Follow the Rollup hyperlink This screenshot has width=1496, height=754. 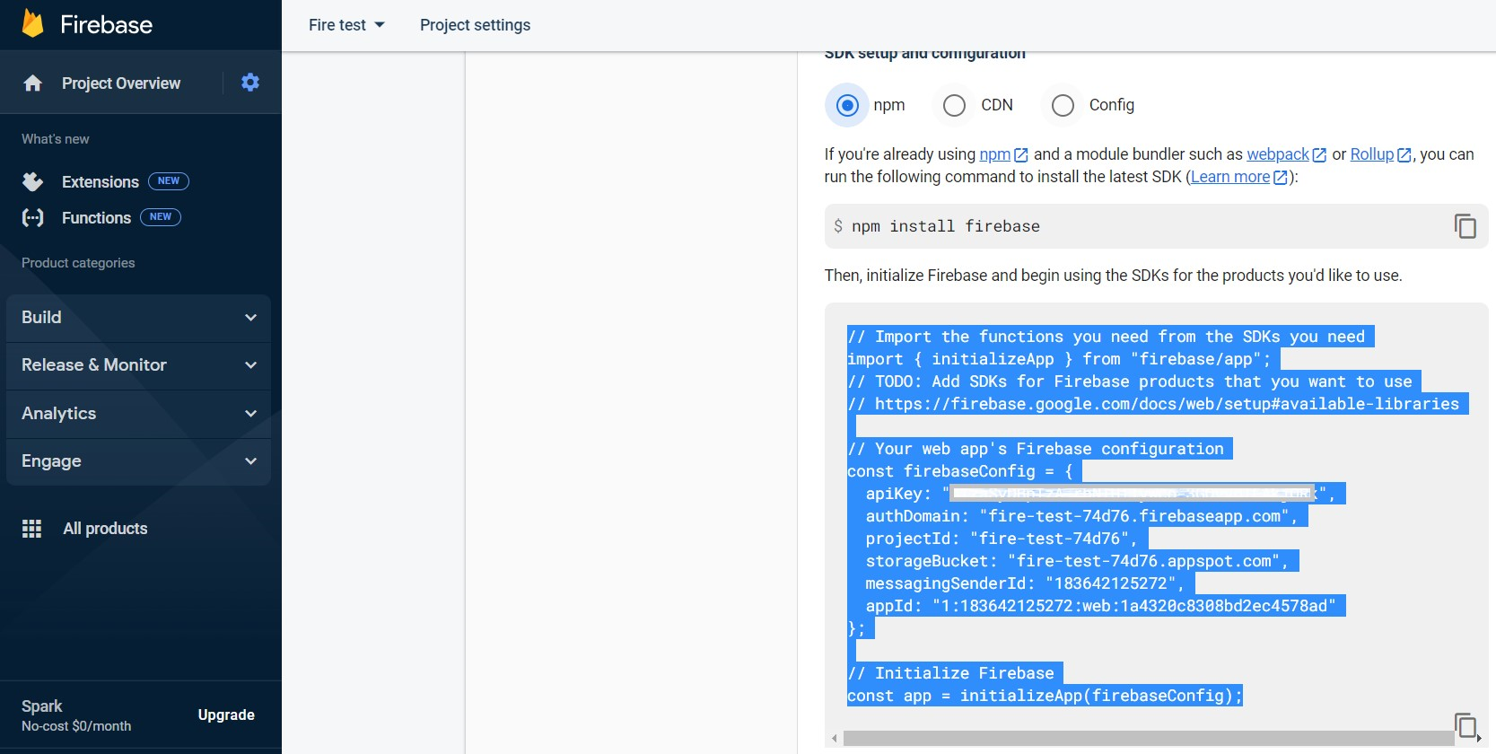(x=1372, y=154)
